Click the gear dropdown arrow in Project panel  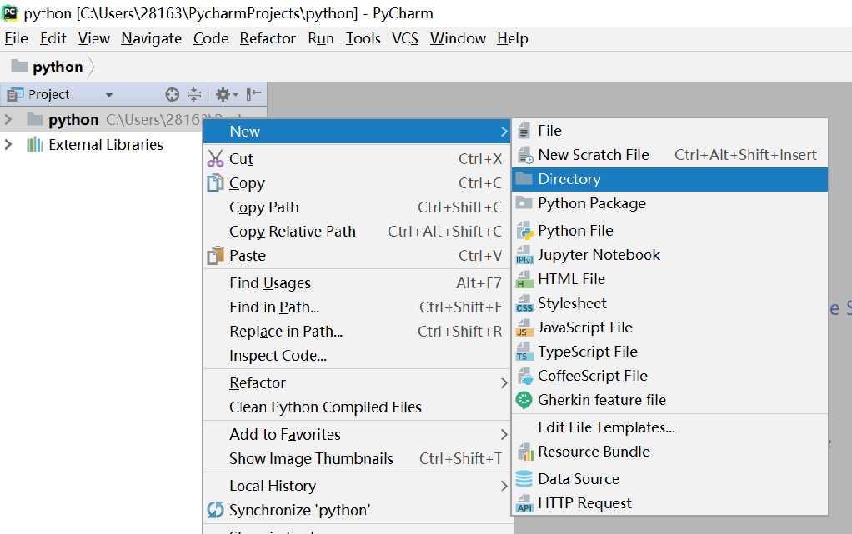pyautogui.click(x=235, y=96)
